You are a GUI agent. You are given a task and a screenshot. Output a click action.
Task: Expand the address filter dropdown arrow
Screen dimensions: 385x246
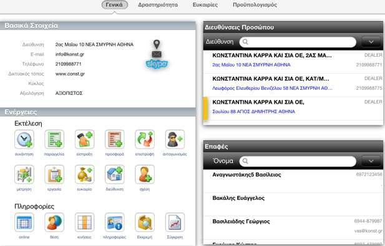(x=371, y=42)
